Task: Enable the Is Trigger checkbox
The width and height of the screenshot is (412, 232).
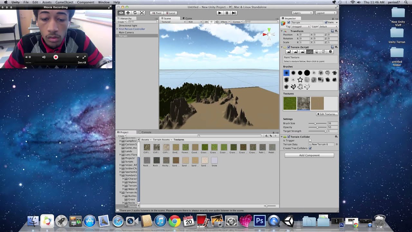Action: click(x=310, y=140)
